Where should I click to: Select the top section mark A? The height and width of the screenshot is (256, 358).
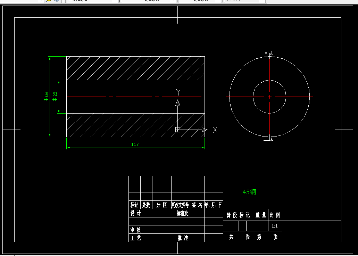pyautogui.click(x=272, y=53)
